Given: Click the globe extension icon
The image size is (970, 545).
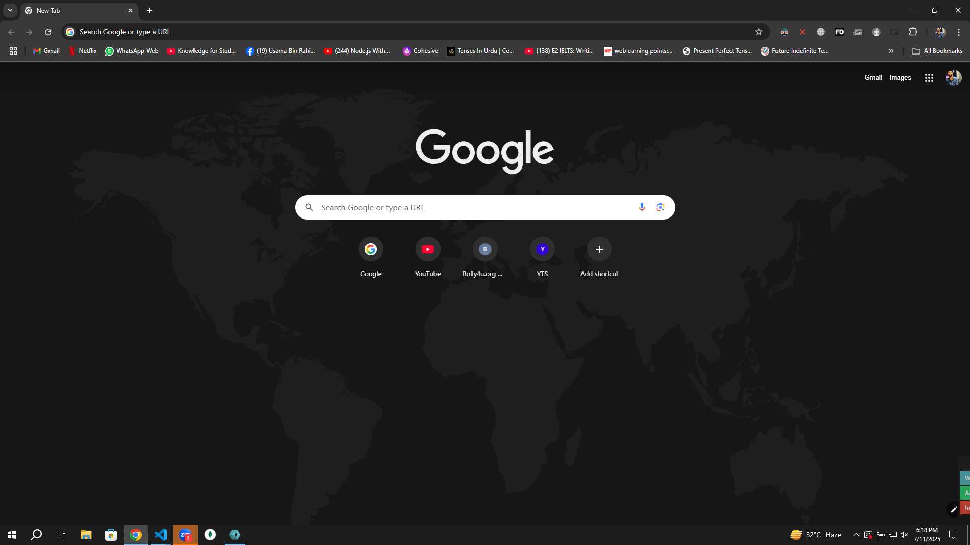Looking at the screenshot, I should coord(821,32).
